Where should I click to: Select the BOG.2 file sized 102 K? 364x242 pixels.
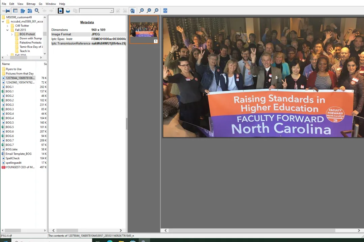(x=9, y=100)
